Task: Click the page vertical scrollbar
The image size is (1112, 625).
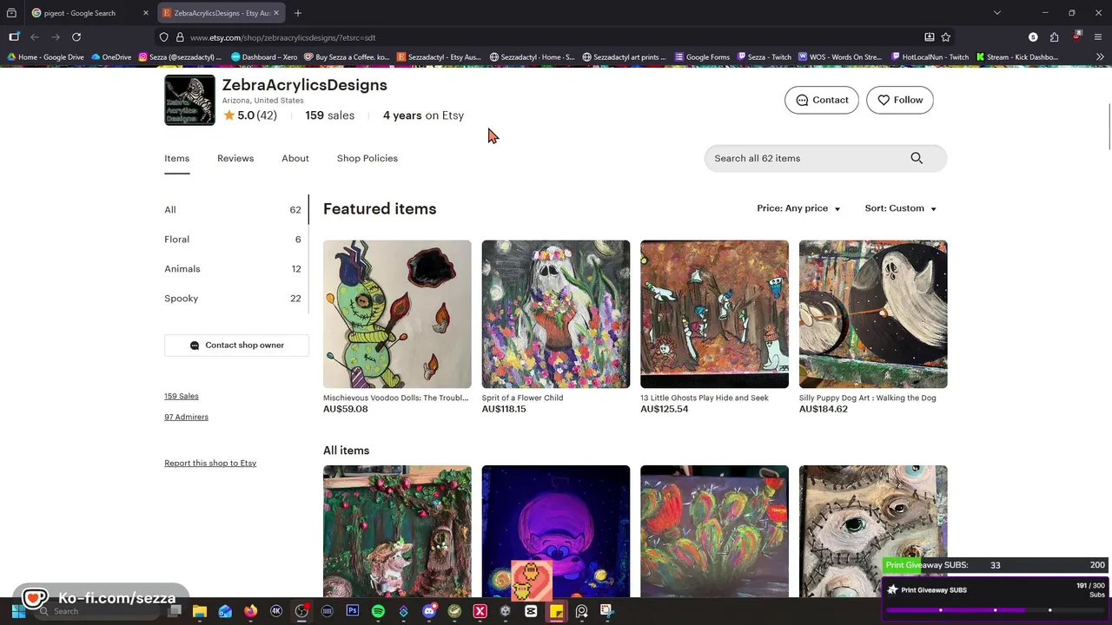Action: [x=1109, y=126]
